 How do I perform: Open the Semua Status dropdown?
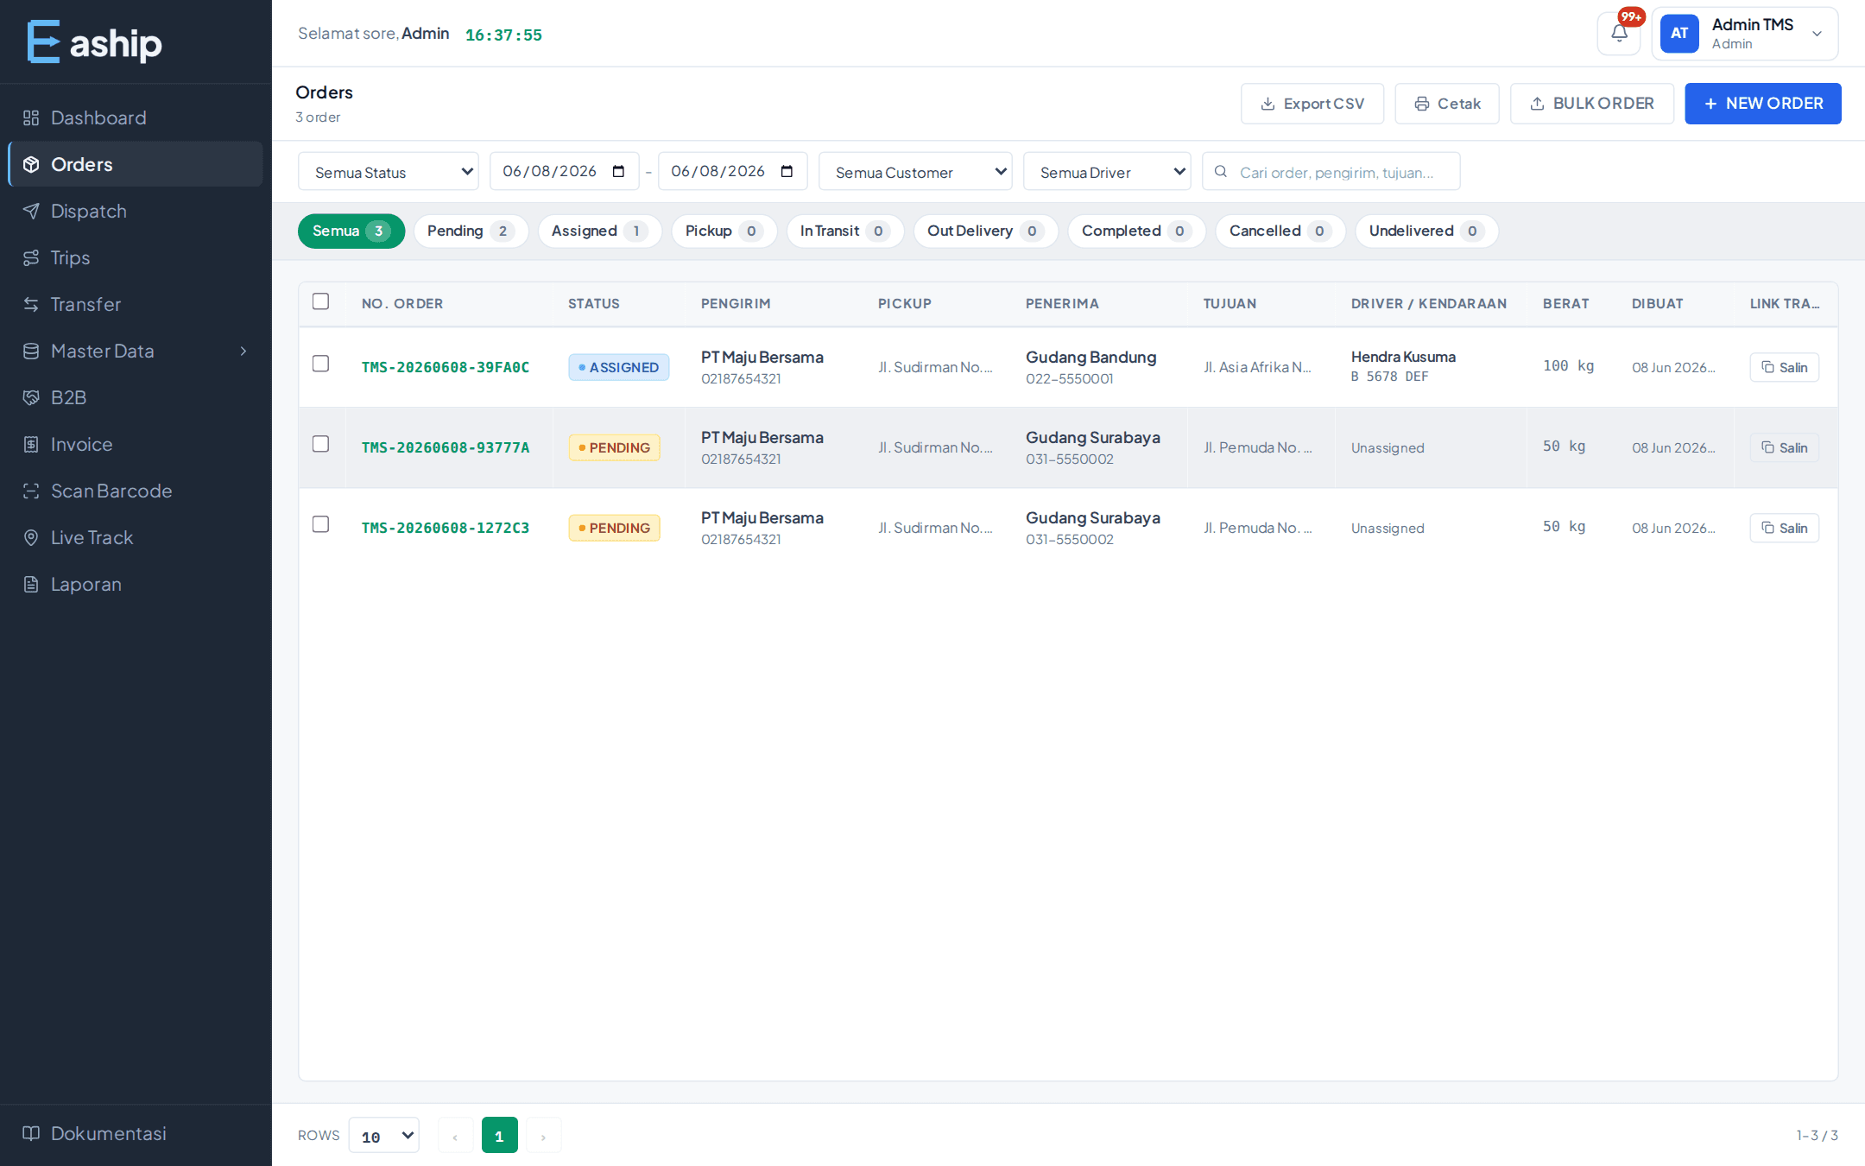tap(388, 171)
